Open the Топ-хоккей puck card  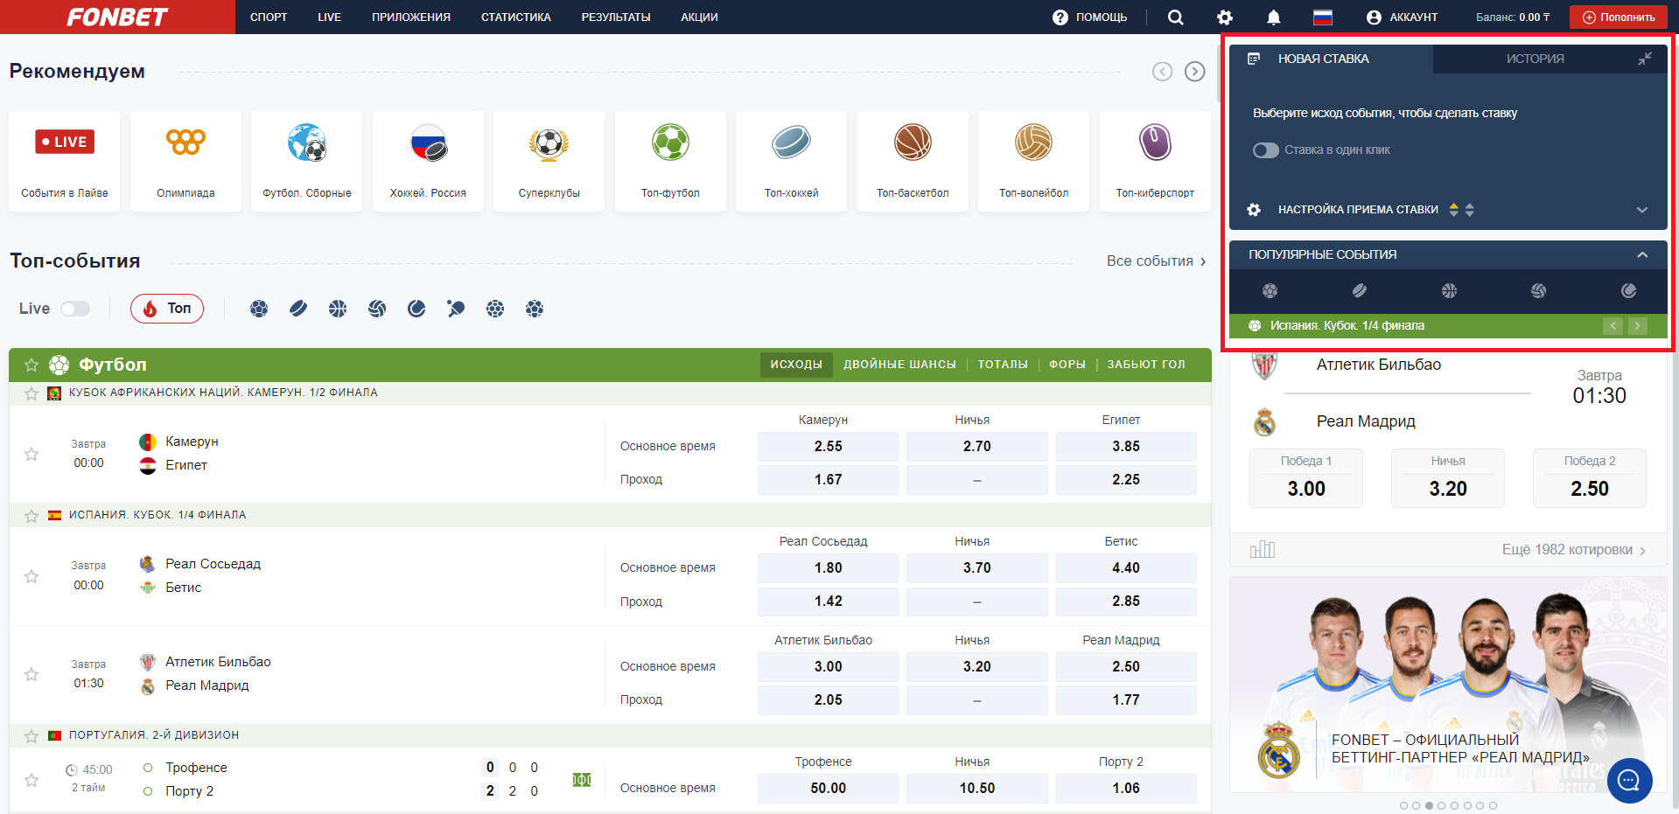[x=792, y=161]
